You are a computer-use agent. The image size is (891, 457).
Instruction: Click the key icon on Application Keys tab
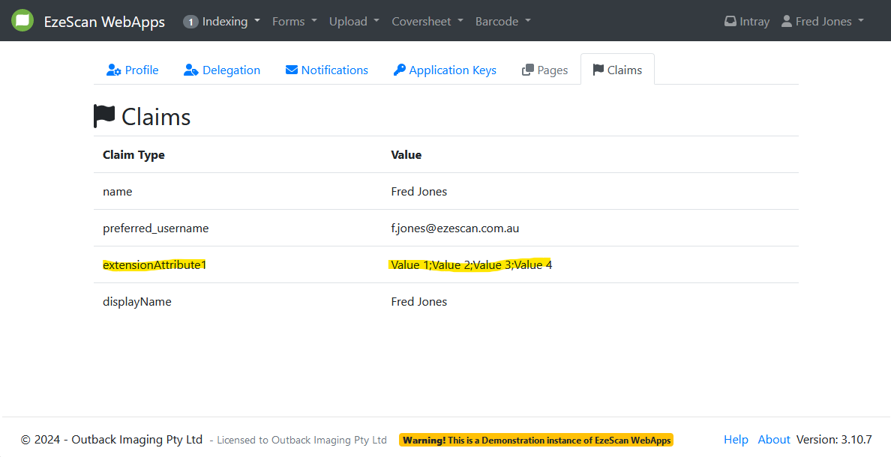click(x=400, y=70)
